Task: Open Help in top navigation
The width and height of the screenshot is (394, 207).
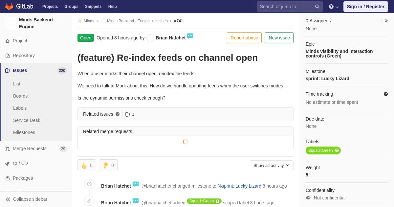Action: click(x=113, y=7)
